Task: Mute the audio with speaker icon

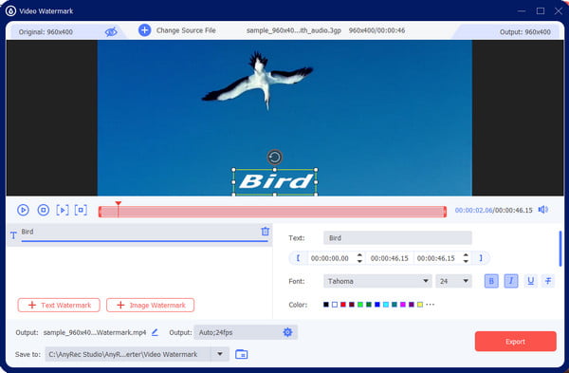Action: pyautogui.click(x=543, y=210)
